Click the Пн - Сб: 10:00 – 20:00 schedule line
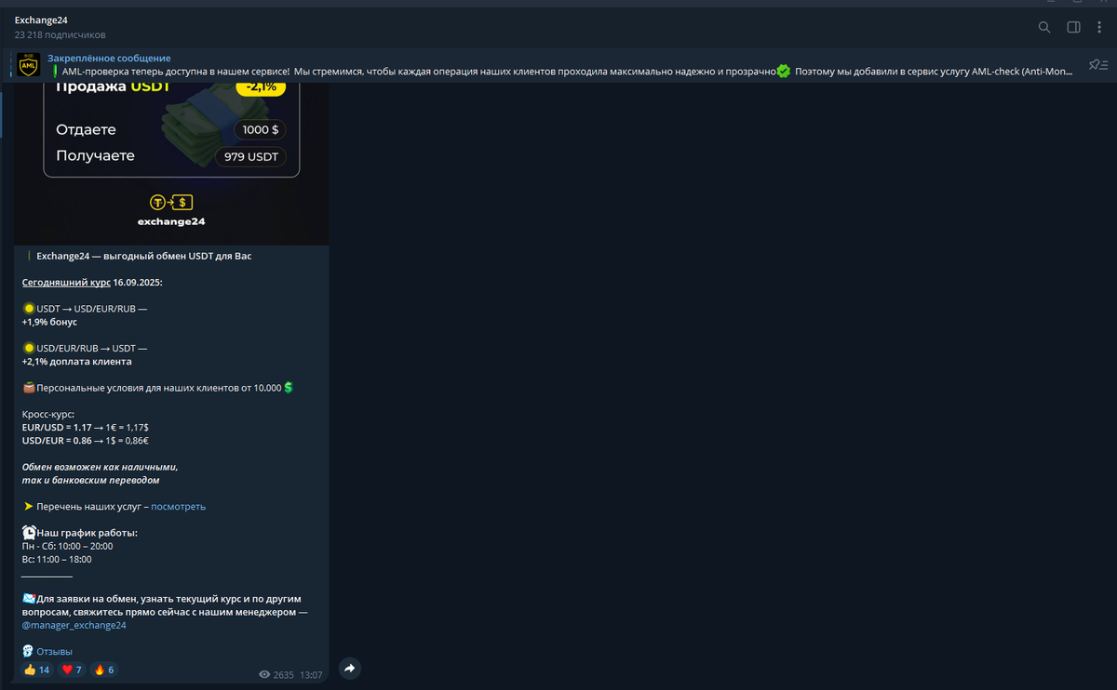This screenshot has height=690, width=1117. pyautogui.click(x=67, y=547)
